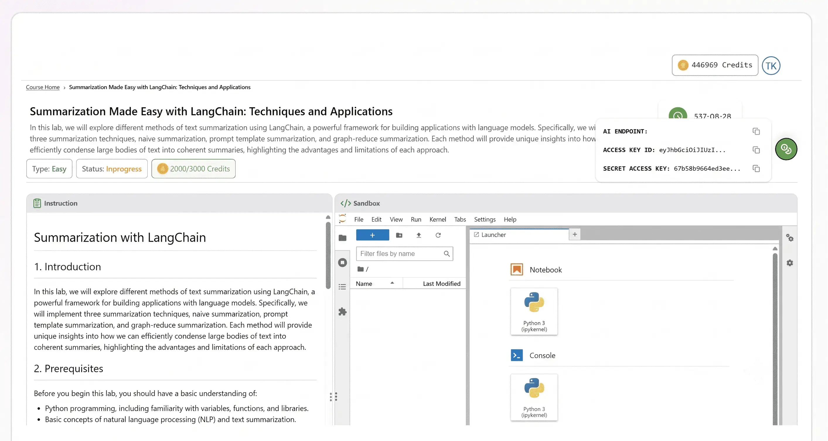Open the Property Inspector gears icon
The image size is (828, 441).
(790, 238)
